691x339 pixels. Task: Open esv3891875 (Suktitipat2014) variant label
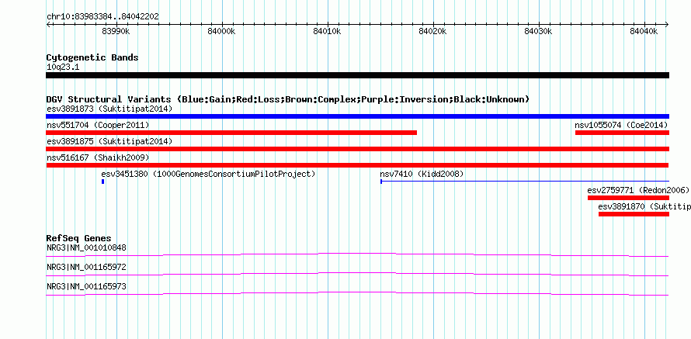tap(109, 141)
